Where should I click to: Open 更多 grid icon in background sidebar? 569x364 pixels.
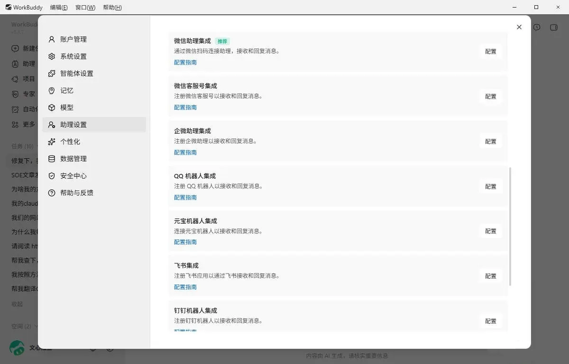pos(15,124)
